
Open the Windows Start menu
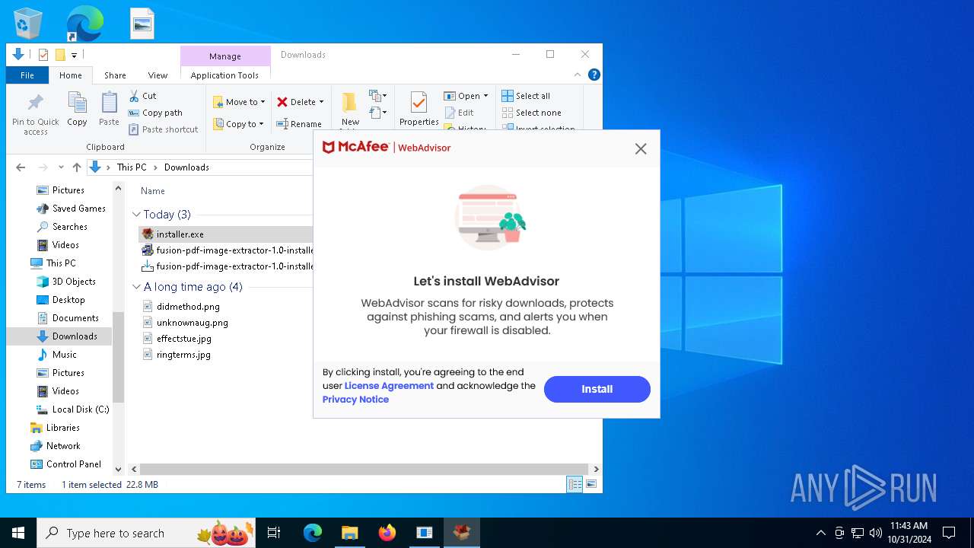click(x=18, y=533)
